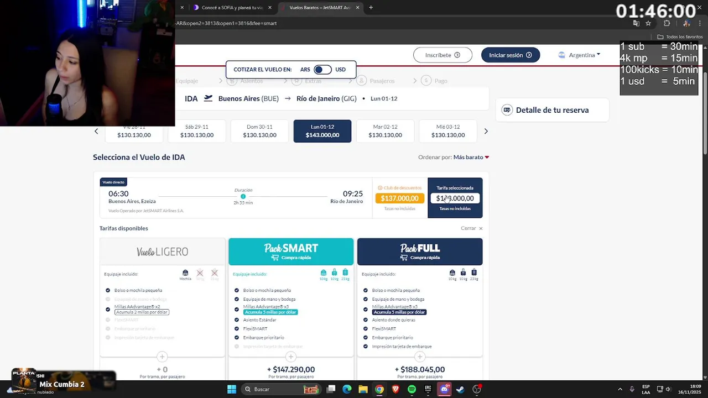This screenshot has width=708, height=398.
Task: Click the plus circle under Pack FULL
Action: pyautogui.click(x=420, y=357)
